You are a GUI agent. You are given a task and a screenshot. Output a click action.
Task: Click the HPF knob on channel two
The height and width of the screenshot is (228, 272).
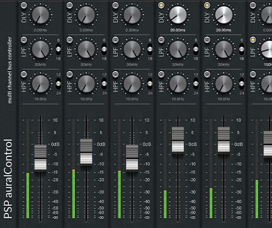86,84
